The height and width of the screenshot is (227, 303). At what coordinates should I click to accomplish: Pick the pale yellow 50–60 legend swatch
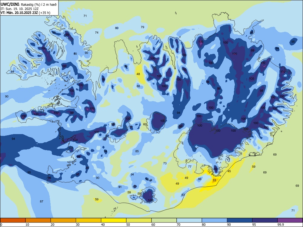(139, 220)
